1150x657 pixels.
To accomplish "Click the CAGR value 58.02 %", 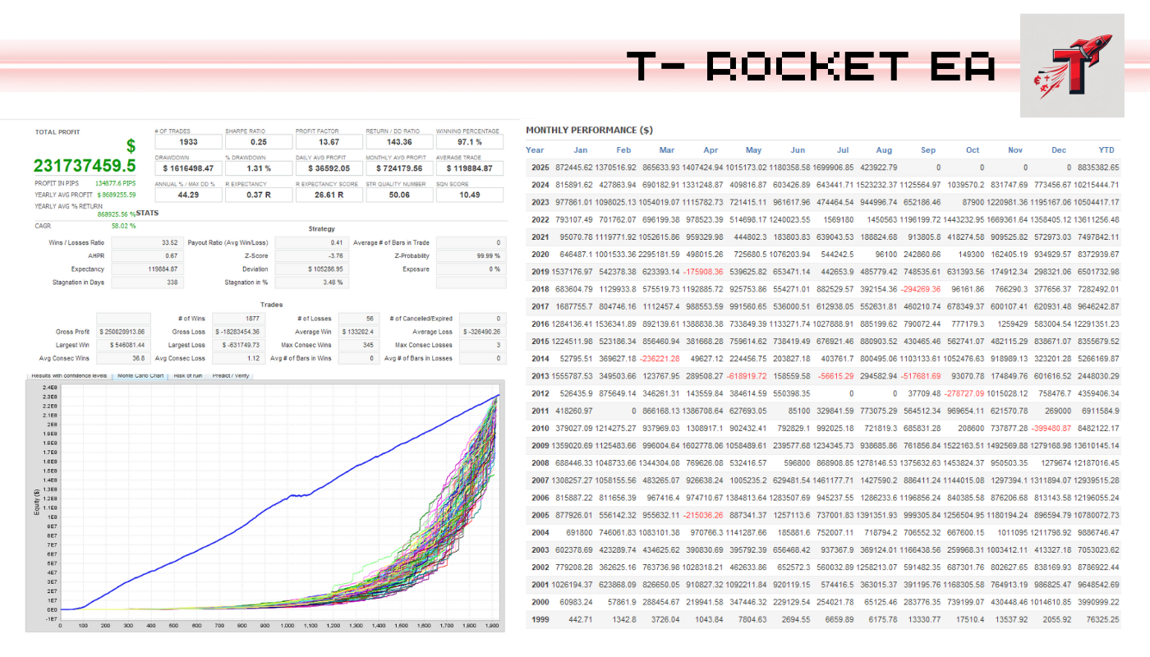I will (123, 226).
